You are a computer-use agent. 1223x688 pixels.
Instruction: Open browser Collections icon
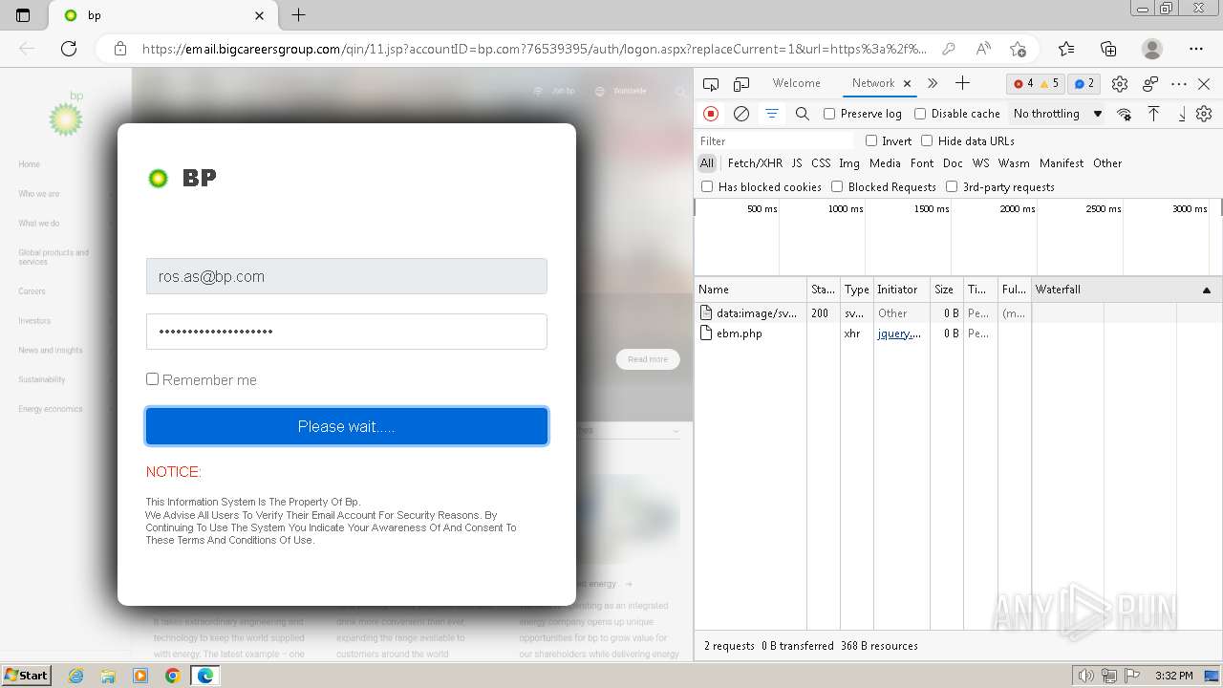1108,49
